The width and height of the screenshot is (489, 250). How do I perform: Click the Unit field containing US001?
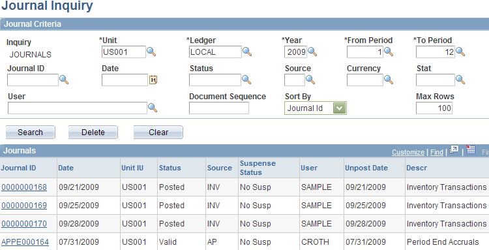(x=124, y=52)
